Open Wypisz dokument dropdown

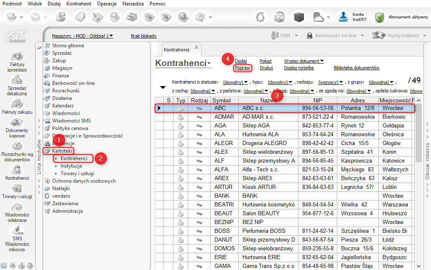[304, 61]
